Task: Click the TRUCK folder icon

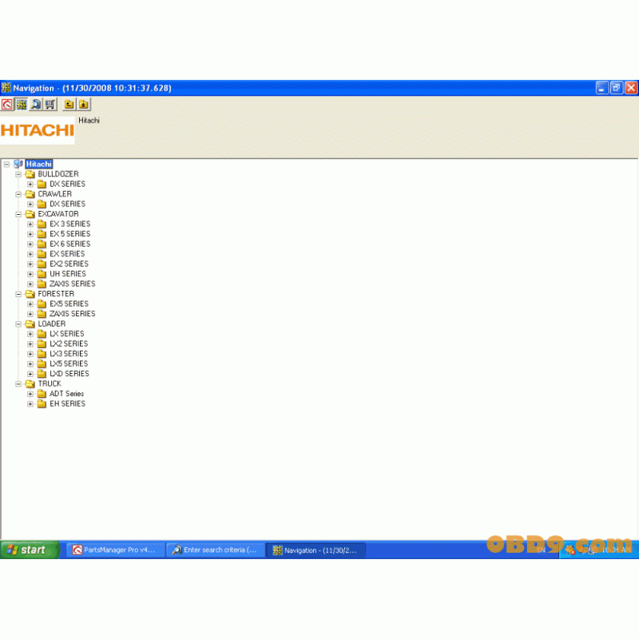Action: (30, 384)
